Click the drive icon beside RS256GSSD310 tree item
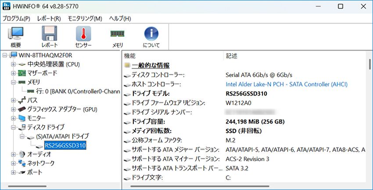This screenshot has width=373, height=190. 40,146
